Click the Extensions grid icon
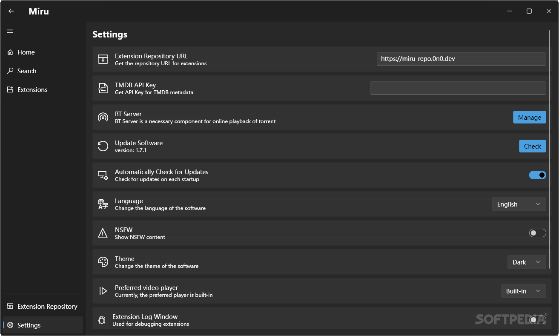 click(10, 89)
